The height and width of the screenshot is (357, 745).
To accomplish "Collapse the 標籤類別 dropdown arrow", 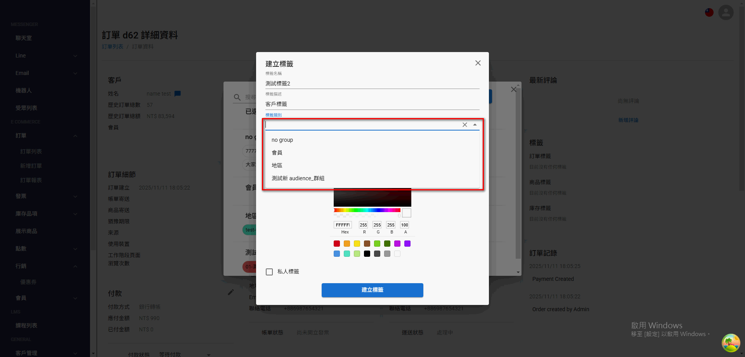I will pos(475,125).
